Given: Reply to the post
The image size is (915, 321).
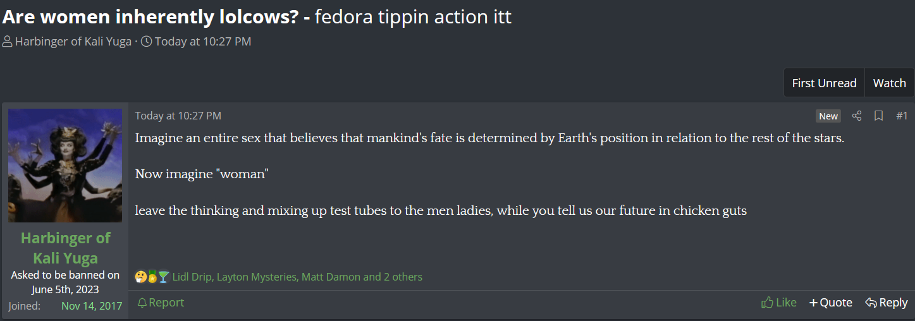Looking at the screenshot, I should point(886,303).
